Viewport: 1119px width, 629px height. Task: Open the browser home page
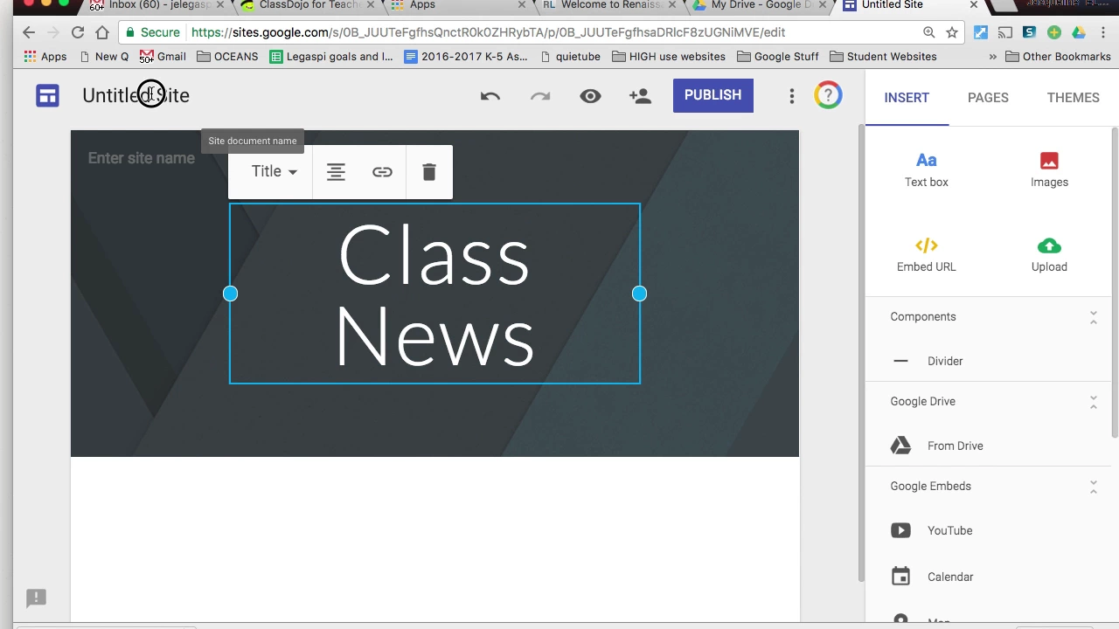click(x=102, y=32)
